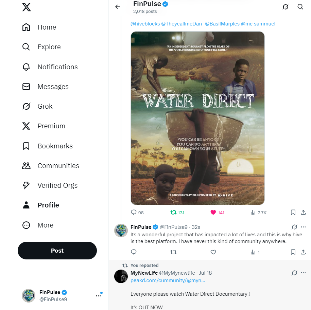Unlike the Water Direct post with 141 likes

tap(213, 213)
